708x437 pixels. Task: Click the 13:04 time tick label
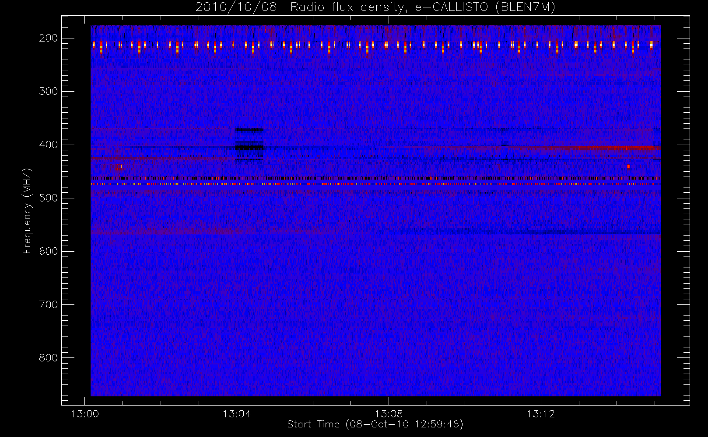tap(237, 414)
